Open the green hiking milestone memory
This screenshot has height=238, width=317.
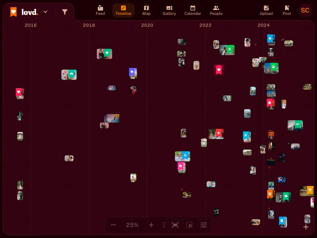point(227,50)
